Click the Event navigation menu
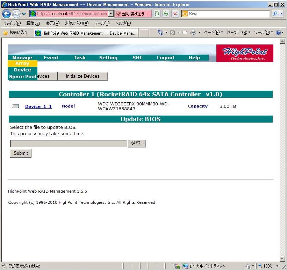This screenshot has height=270, width=287. point(51,57)
